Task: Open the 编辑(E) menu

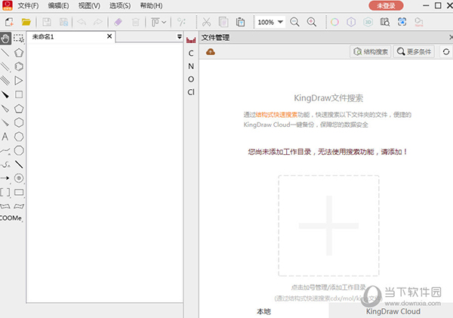Action: tap(58, 6)
